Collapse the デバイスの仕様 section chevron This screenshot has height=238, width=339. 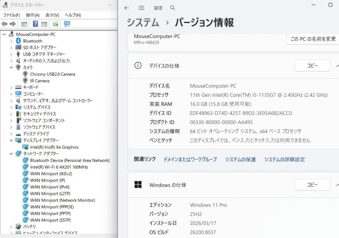(337, 66)
